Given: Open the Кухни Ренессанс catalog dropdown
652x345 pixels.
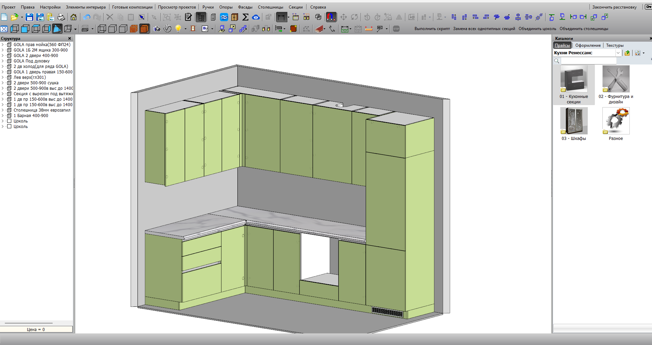Looking at the screenshot, I should click(618, 53).
